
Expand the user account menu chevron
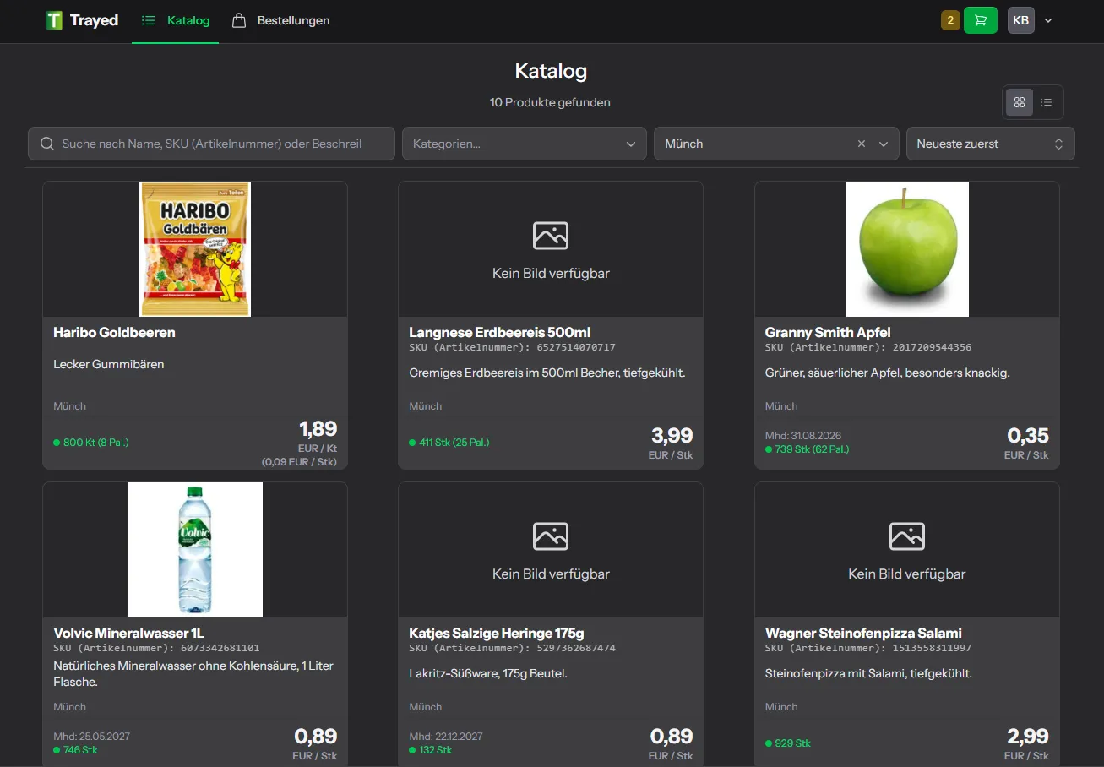pyautogui.click(x=1048, y=21)
